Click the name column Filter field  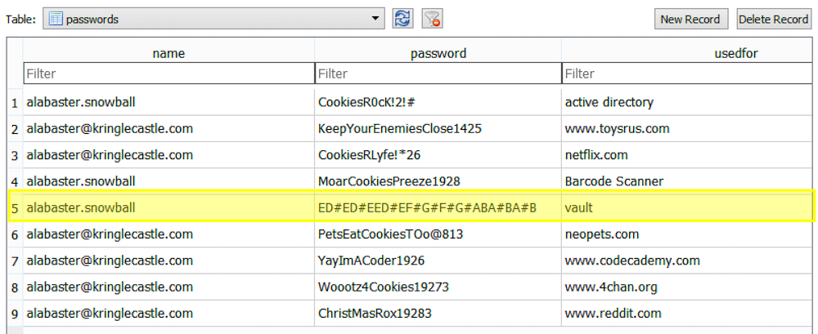[x=169, y=73]
